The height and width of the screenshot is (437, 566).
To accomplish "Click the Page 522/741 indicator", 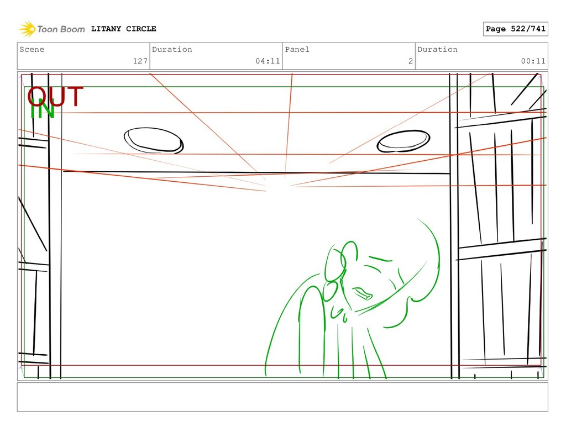I will click(x=516, y=29).
